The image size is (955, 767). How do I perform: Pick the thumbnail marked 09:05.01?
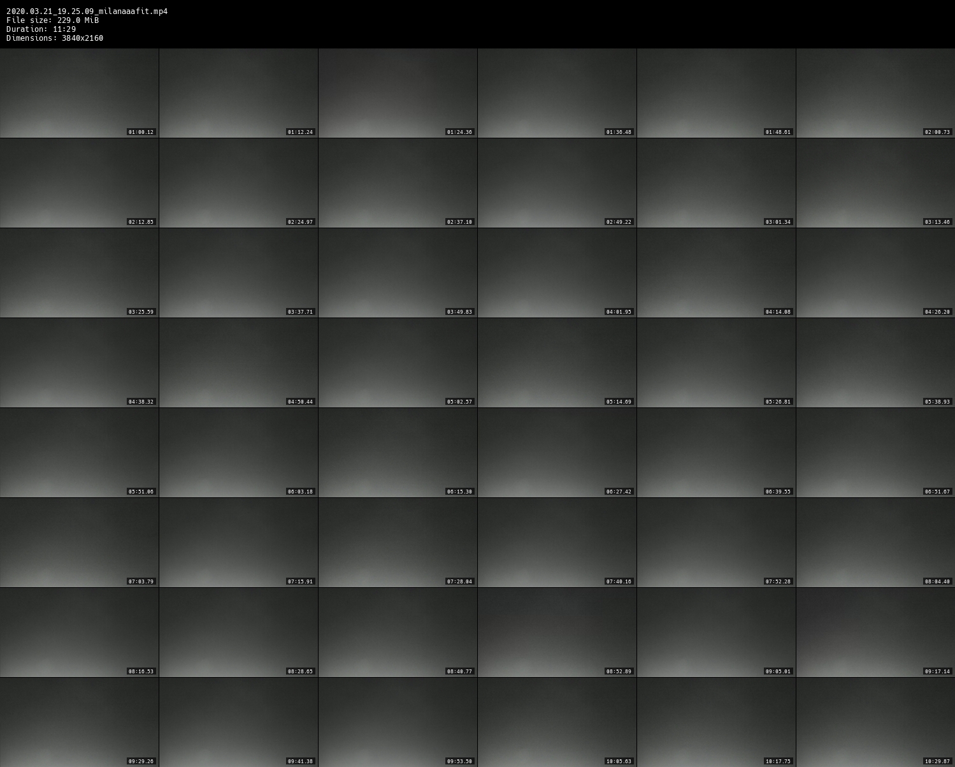(716, 632)
